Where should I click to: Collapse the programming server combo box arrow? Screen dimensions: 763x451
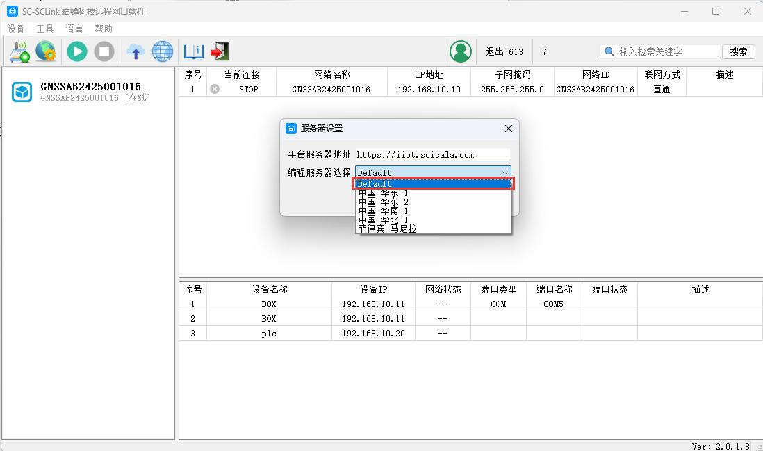[x=505, y=172]
